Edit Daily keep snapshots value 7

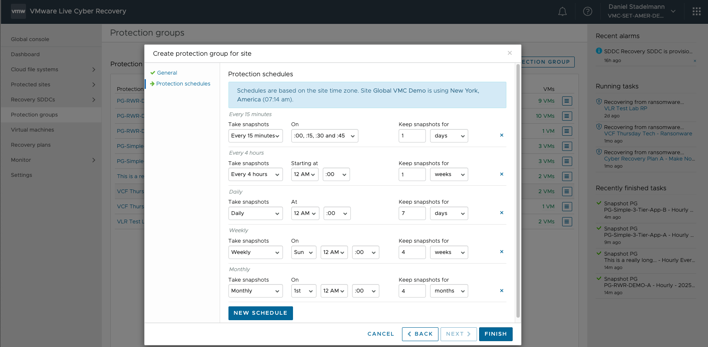coord(412,213)
